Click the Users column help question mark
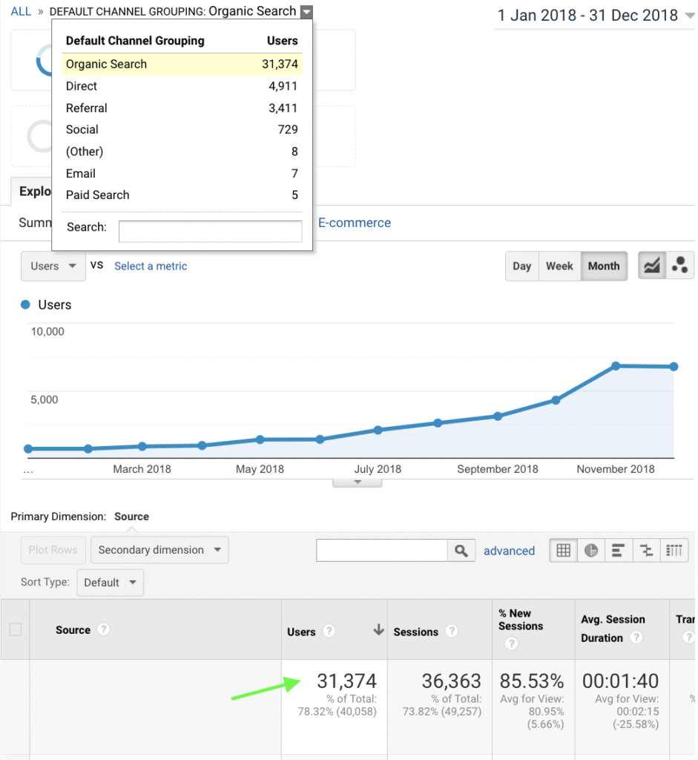 (x=329, y=632)
